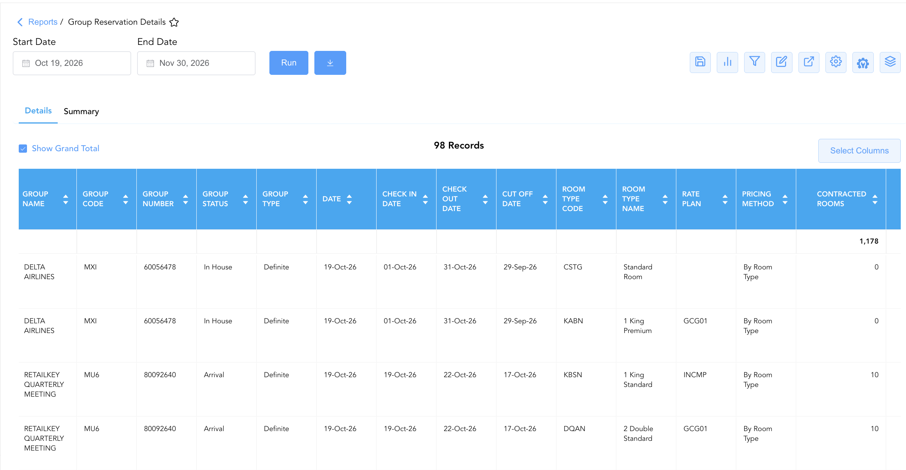Switch to the Summary tab
906x470 pixels.
point(81,112)
